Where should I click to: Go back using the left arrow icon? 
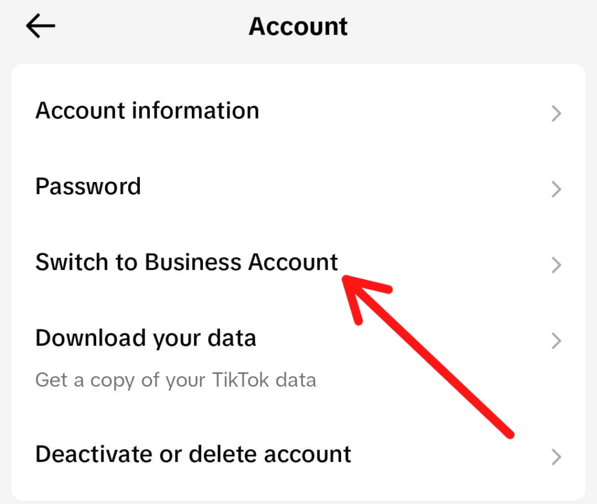coord(40,26)
